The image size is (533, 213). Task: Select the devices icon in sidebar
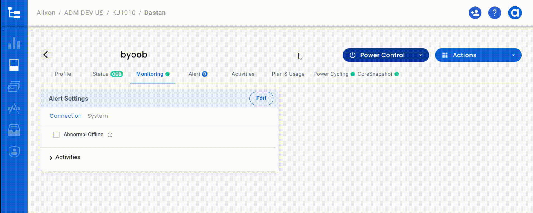14,65
